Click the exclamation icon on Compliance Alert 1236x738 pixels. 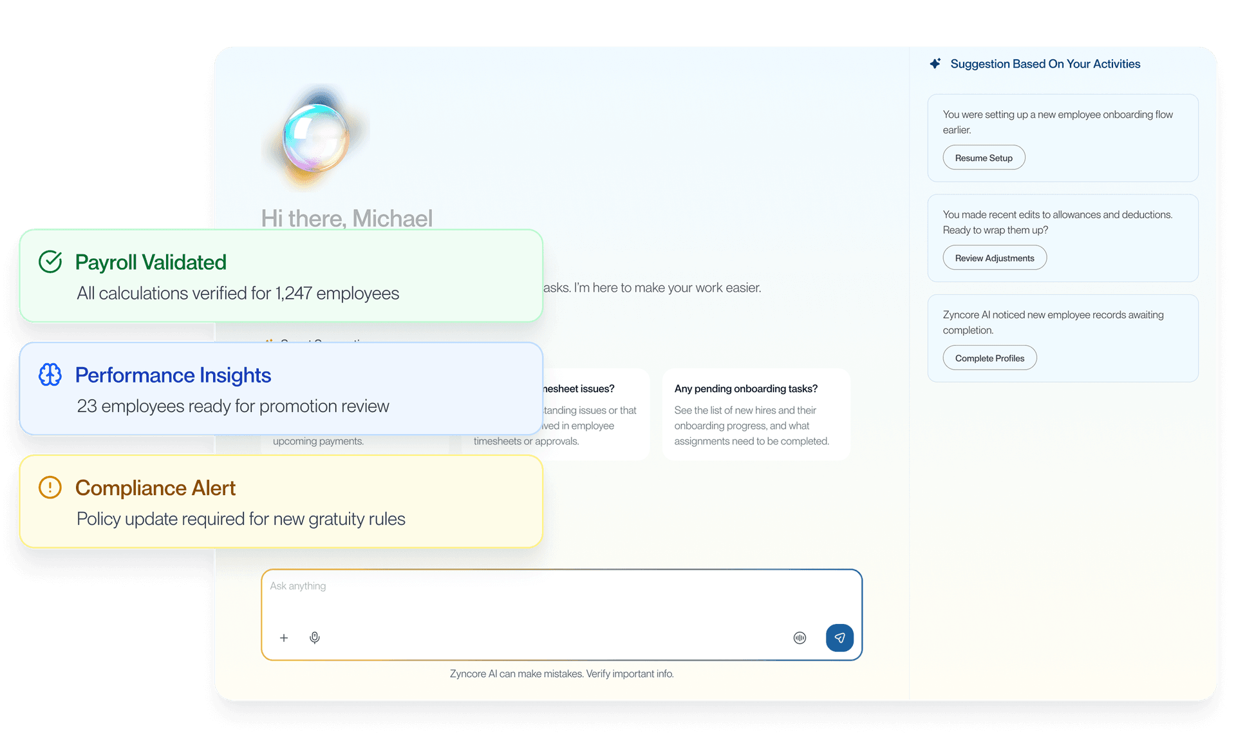(50, 487)
